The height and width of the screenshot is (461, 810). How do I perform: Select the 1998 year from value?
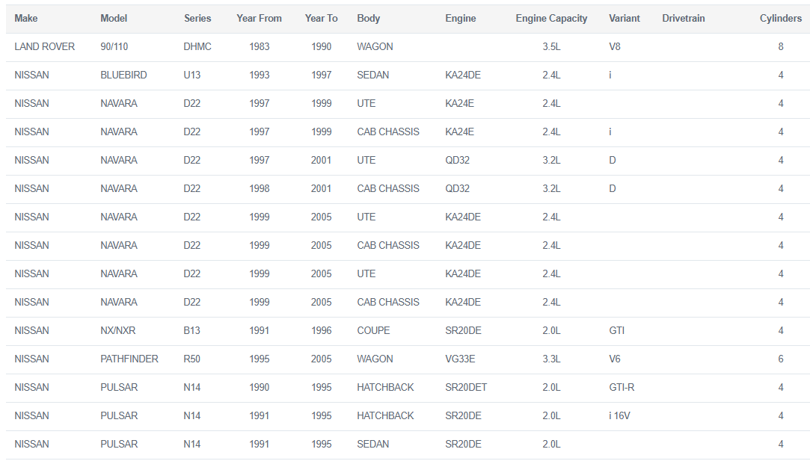[260, 188]
